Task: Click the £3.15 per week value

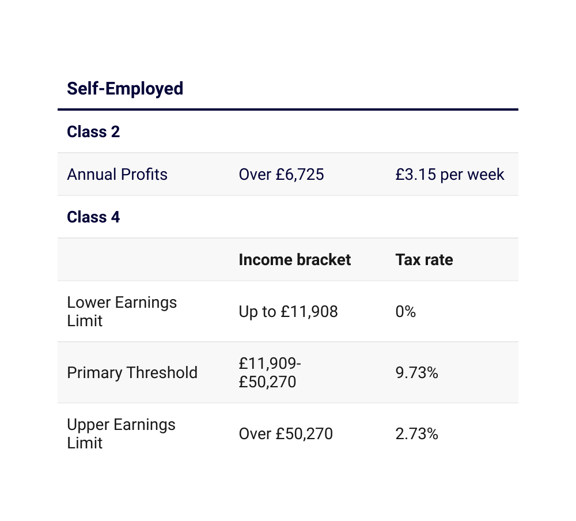Action: (449, 175)
